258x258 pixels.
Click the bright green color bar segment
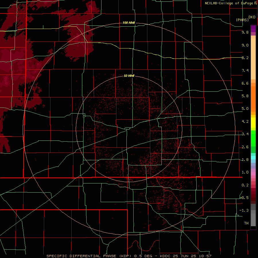pyautogui.click(x=253, y=138)
